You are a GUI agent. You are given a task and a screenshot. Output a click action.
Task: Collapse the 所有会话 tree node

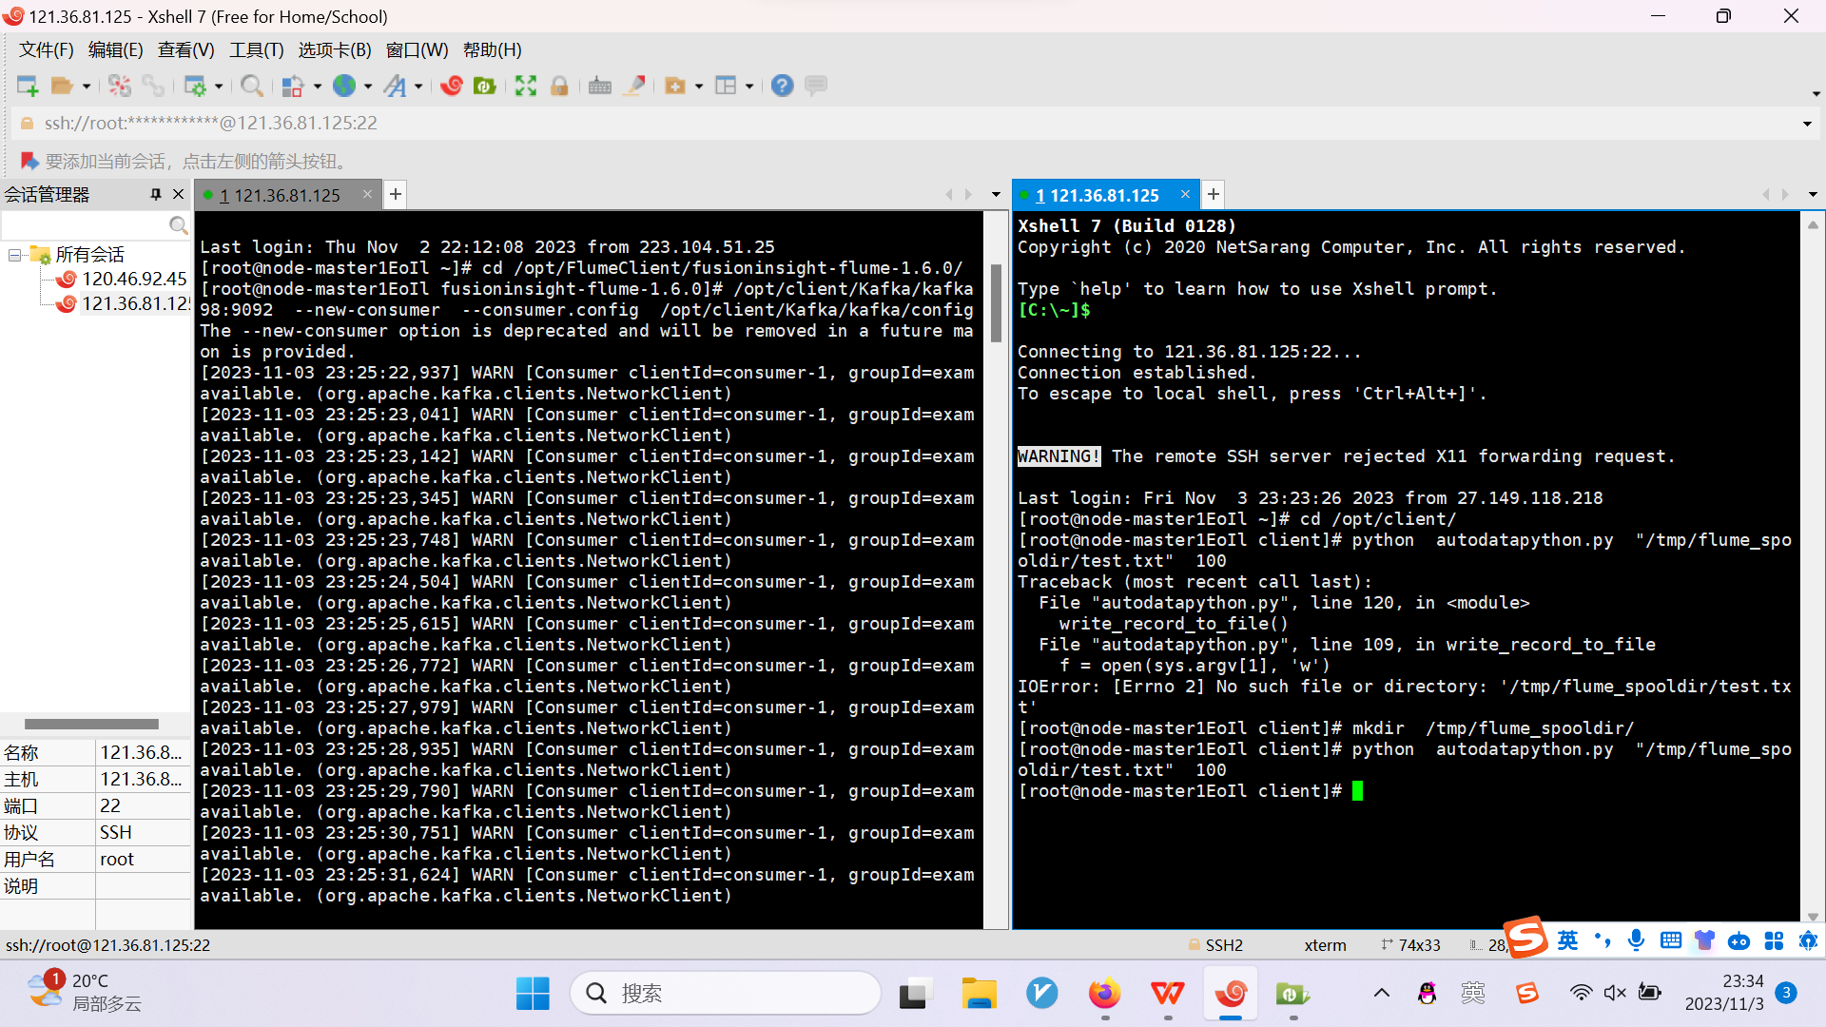[x=14, y=255]
